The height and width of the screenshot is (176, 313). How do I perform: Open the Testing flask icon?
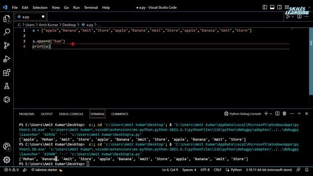pos(7,86)
